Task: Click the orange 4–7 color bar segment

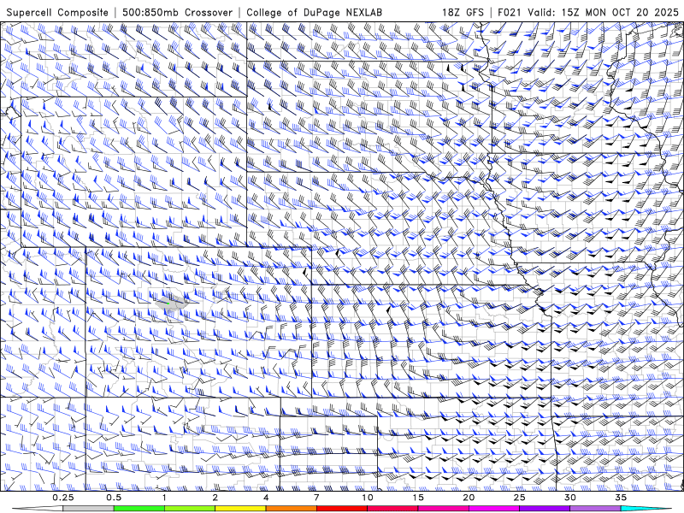Action: tap(291, 509)
